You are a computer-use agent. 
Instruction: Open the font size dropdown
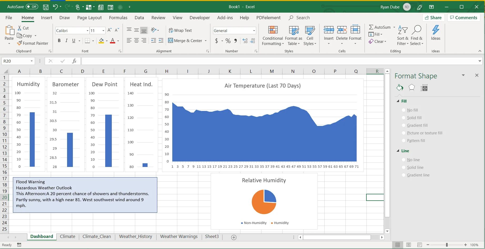[103, 31]
